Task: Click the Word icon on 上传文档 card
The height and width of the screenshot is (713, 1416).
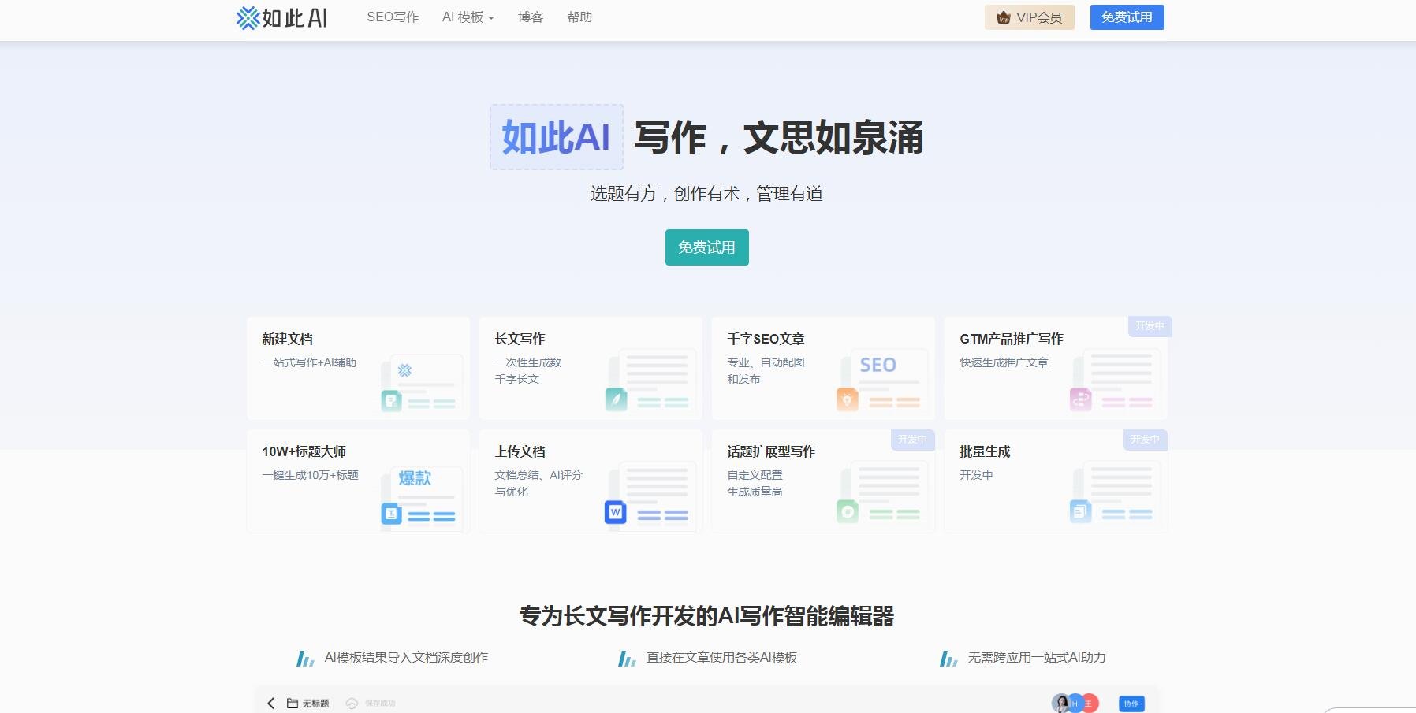Action: click(614, 512)
